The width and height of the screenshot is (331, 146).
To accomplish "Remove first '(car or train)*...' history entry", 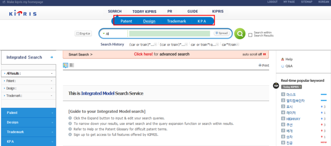I will [x=155, y=44].
